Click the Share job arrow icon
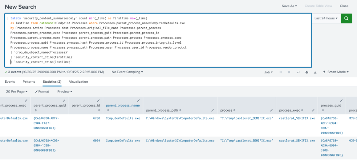Screen dimensions: 357x167 click(x=298, y=72)
